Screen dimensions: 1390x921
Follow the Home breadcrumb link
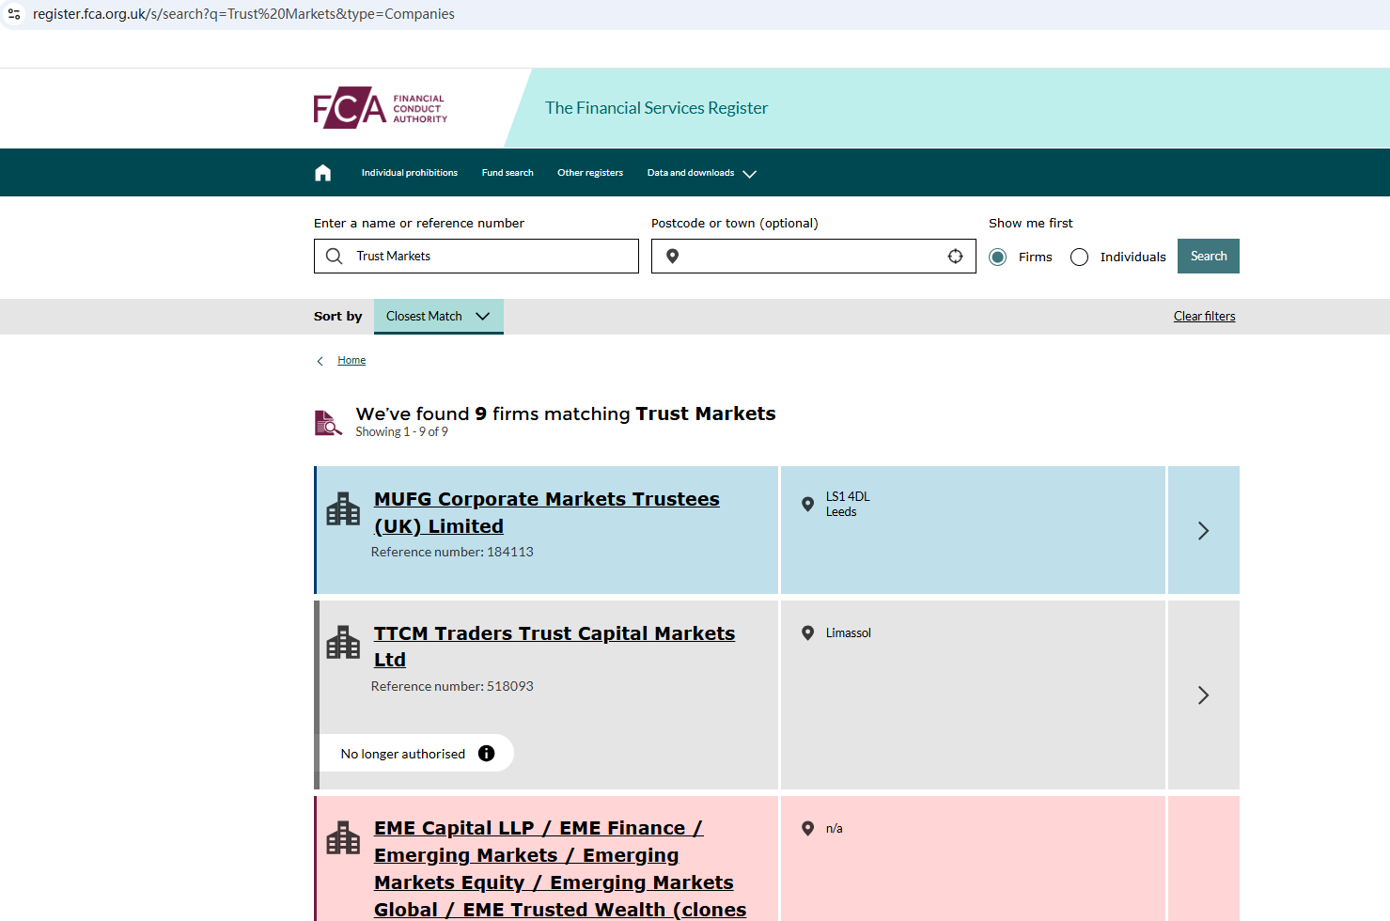pyautogui.click(x=351, y=360)
